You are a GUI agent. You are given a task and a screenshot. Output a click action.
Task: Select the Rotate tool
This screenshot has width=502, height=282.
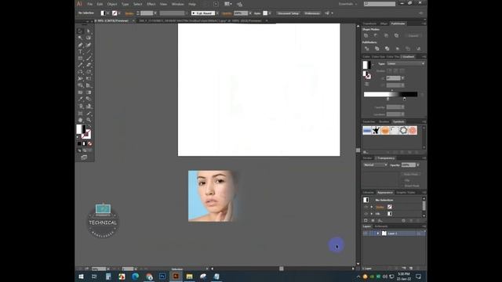pyautogui.click(x=80, y=72)
